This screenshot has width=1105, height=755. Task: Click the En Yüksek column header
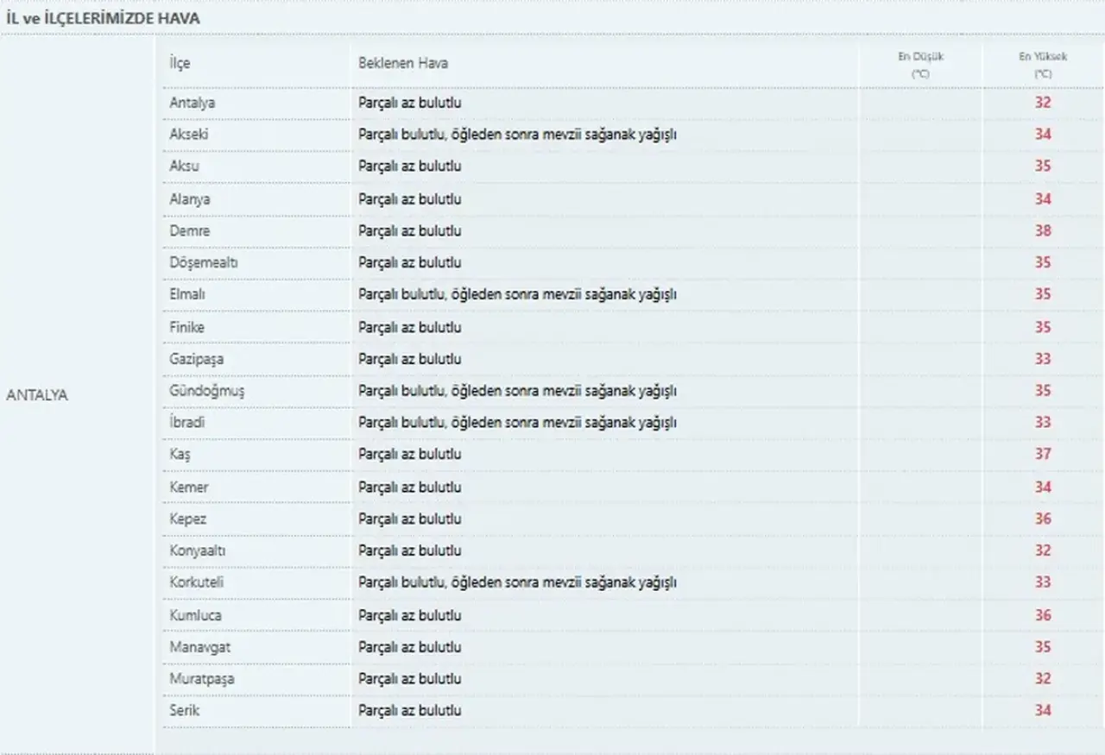click(1043, 65)
